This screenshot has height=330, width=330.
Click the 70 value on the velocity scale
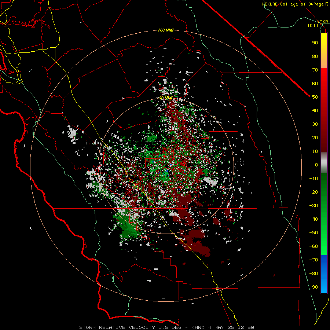[315, 70]
